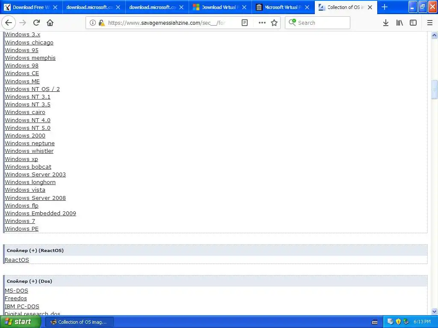Screen dimensions: 438x328
Task: Close the 'Microsoft Virtual P' tab
Action: [307, 7]
